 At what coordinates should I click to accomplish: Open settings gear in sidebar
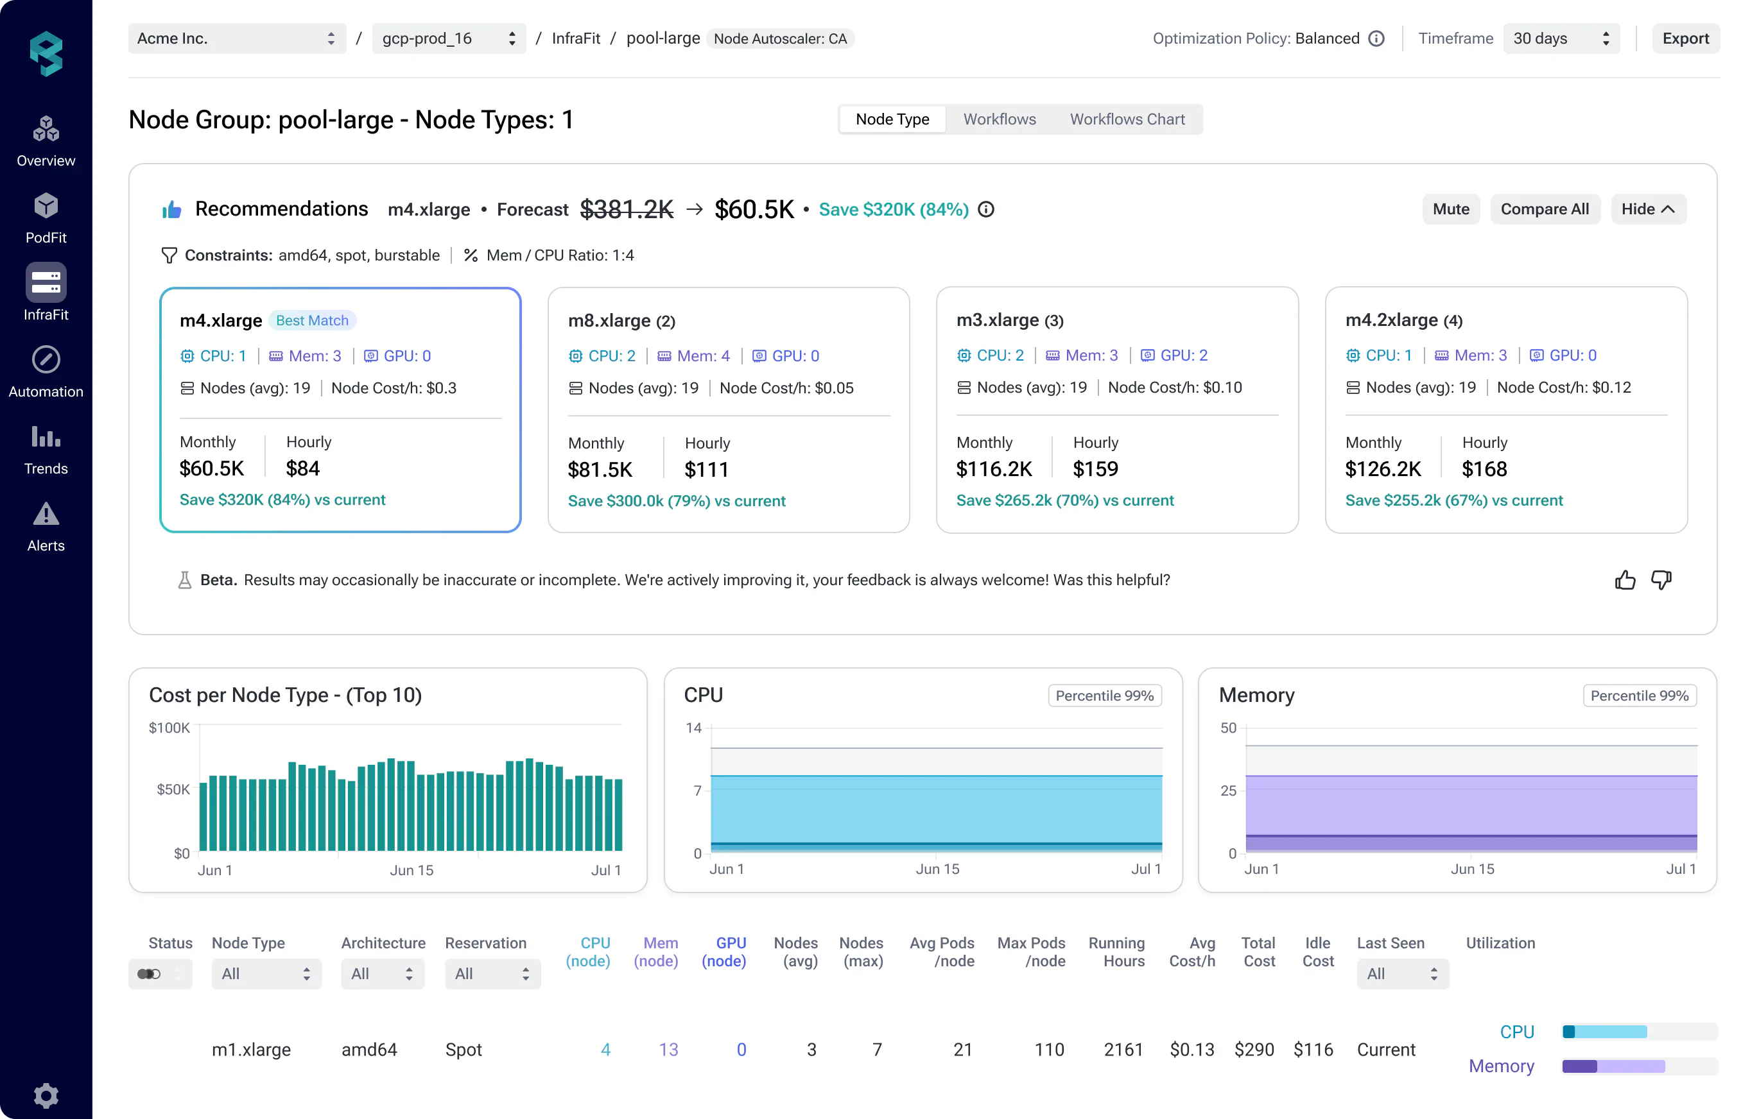pyautogui.click(x=46, y=1096)
